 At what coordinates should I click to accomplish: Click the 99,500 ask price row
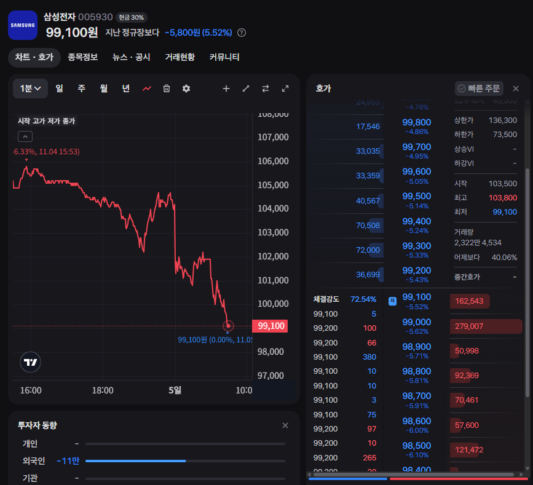(x=416, y=200)
